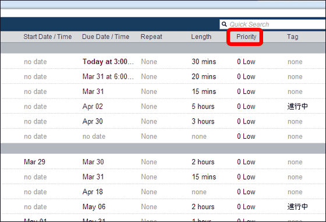Set tag 'none' in the 'Today at 3:00...' row

pos(295,62)
